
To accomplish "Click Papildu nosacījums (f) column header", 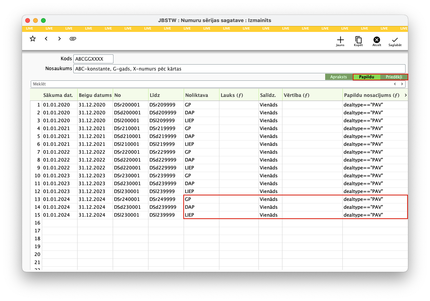I will (372, 95).
